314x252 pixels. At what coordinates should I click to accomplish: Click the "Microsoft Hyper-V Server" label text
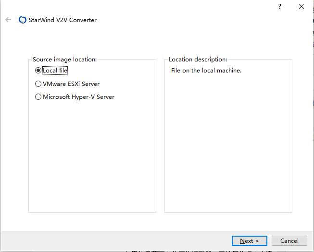pos(78,96)
